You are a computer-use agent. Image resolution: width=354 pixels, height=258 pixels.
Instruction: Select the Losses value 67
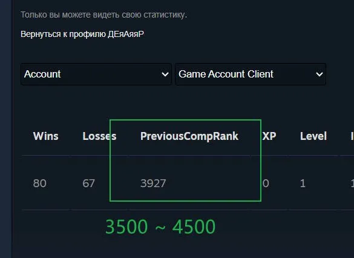pos(88,184)
